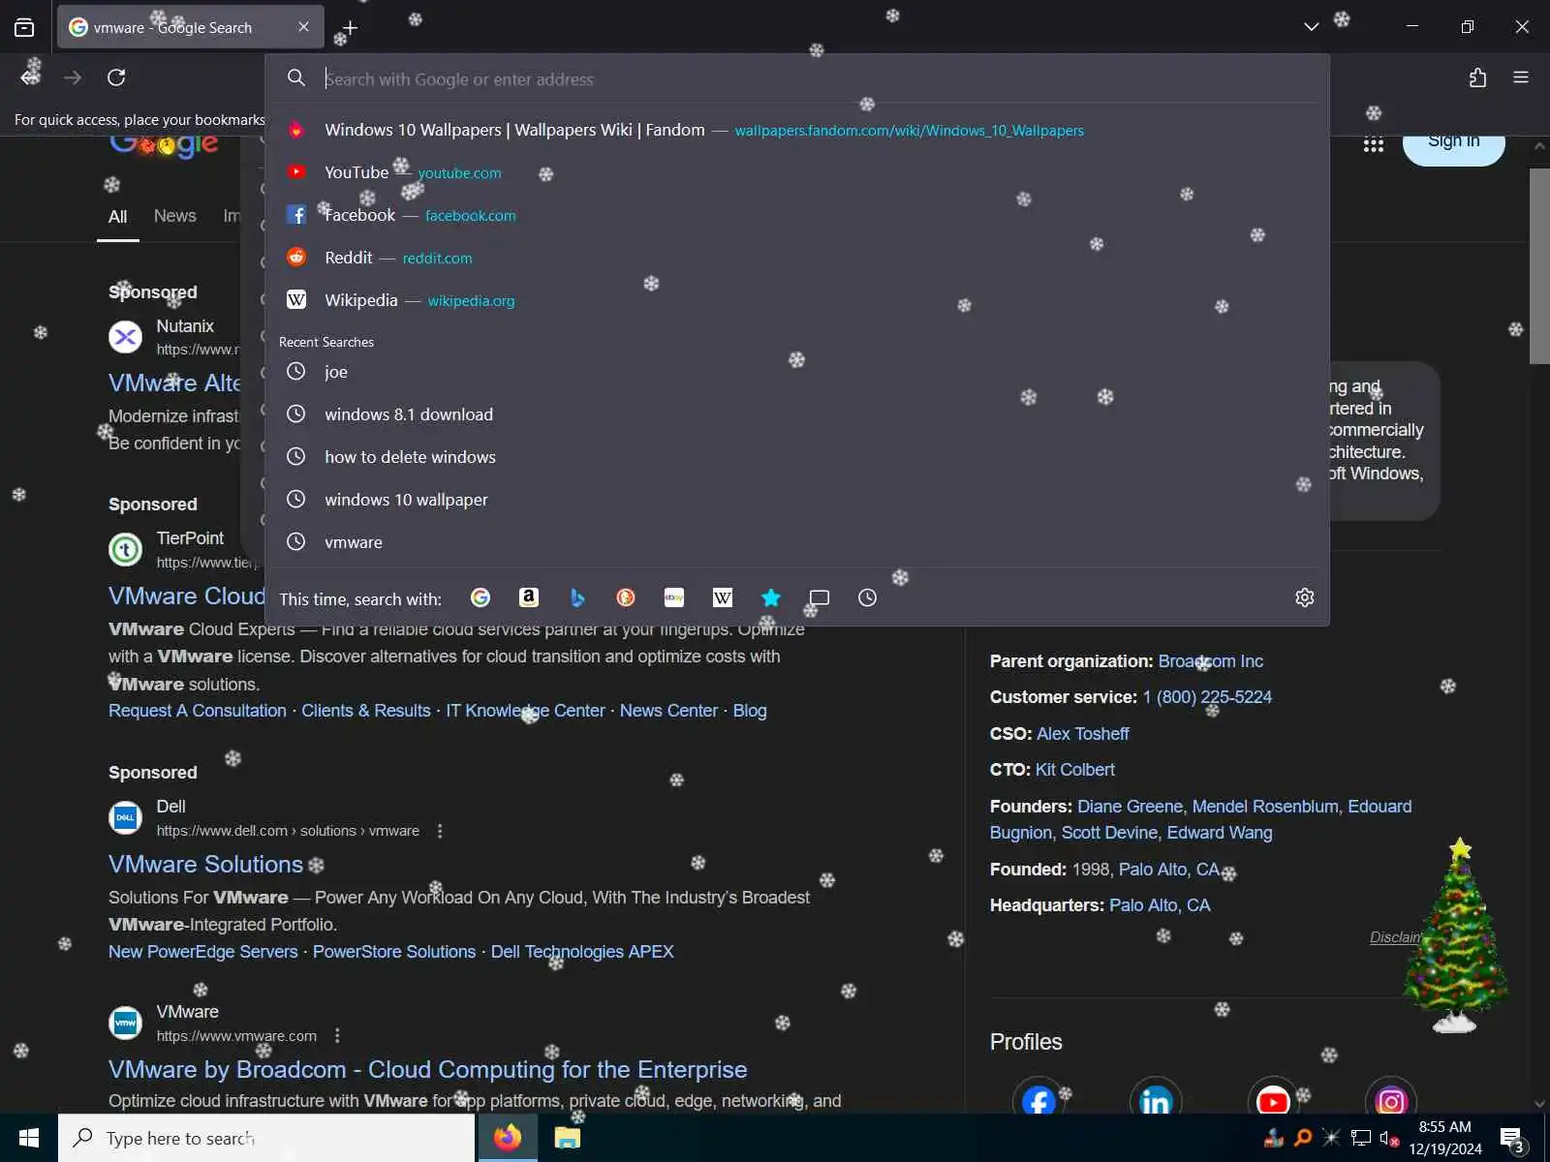
Task: Reload the current page
Action: 116,77
